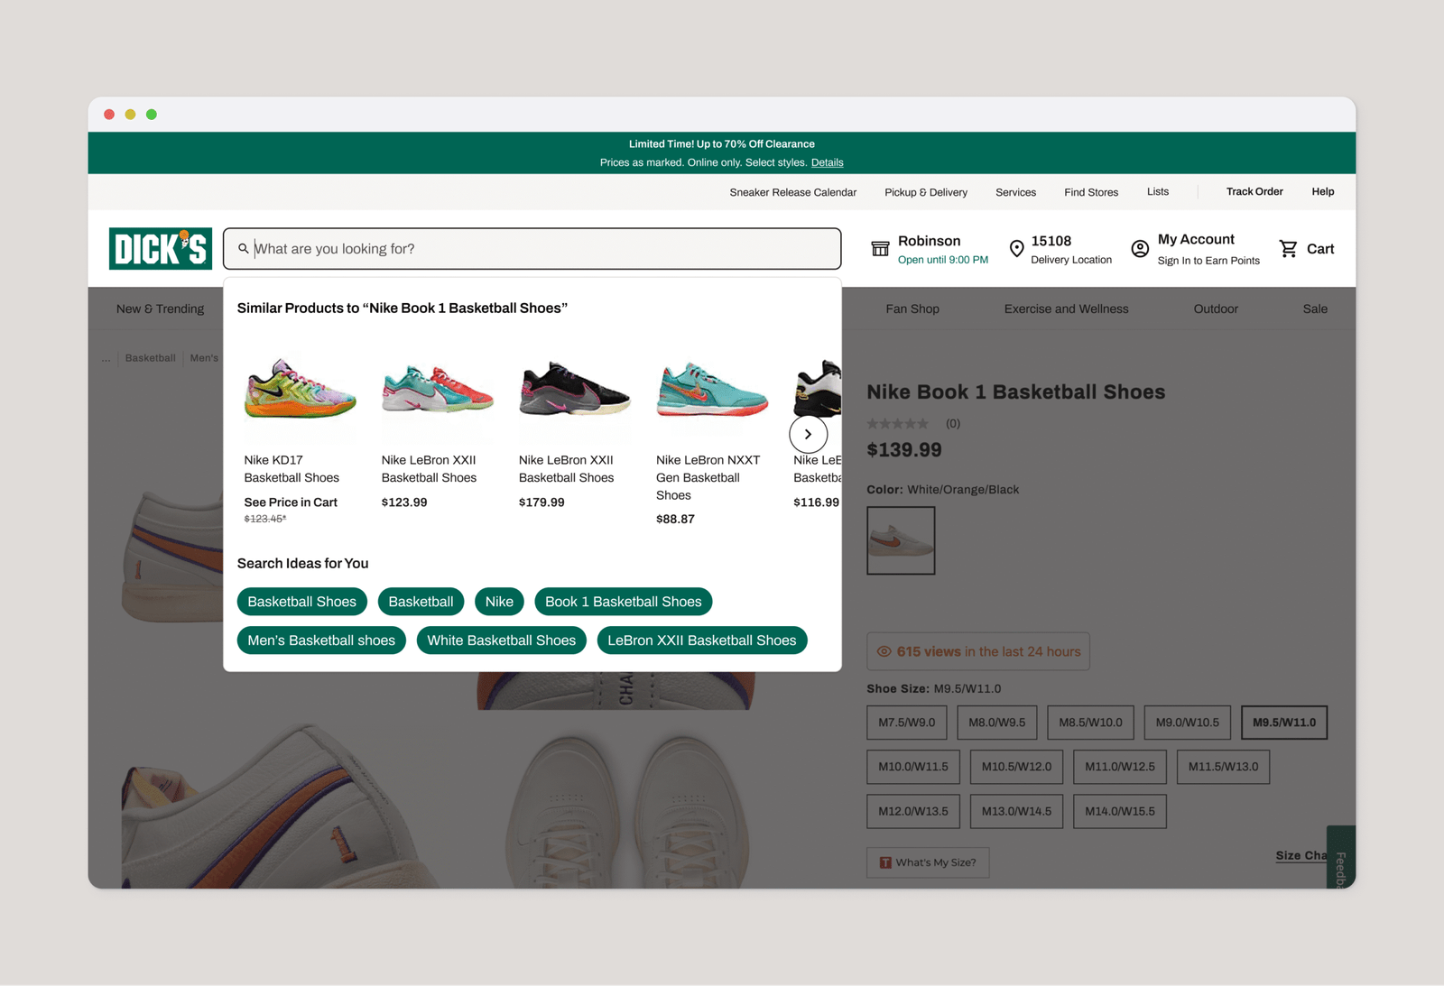1444x986 pixels.
Task: Select the Book 1 Basketball Shoes suggestion
Action: tap(623, 602)
